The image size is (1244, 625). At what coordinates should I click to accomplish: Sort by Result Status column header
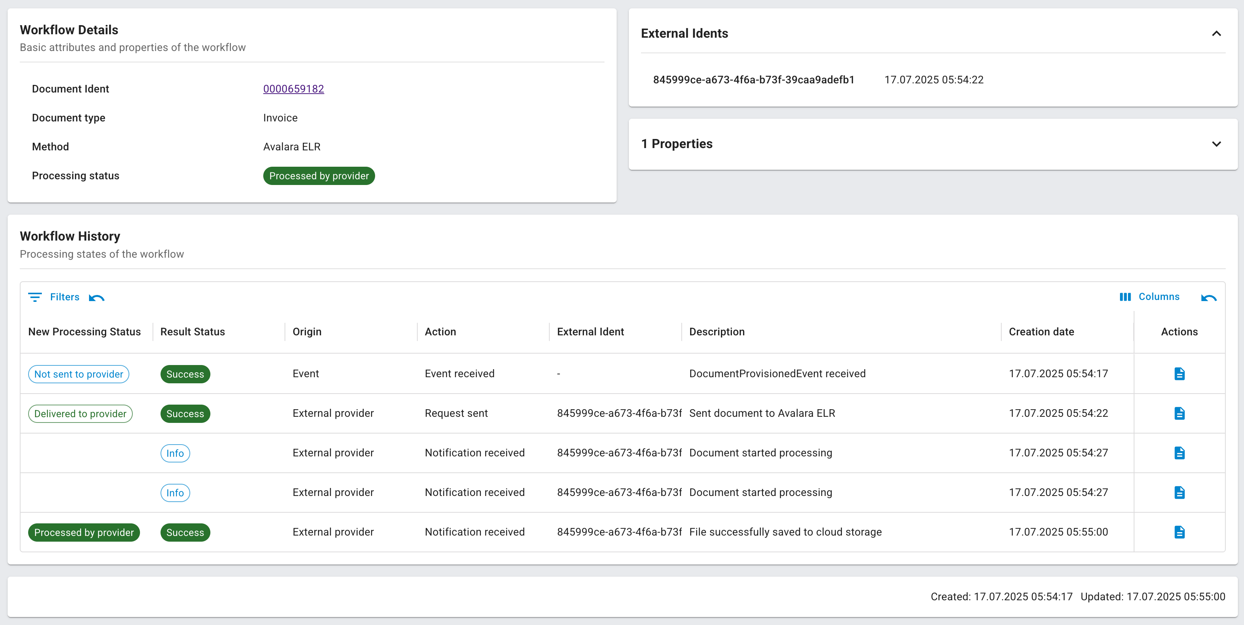[192, 332]
